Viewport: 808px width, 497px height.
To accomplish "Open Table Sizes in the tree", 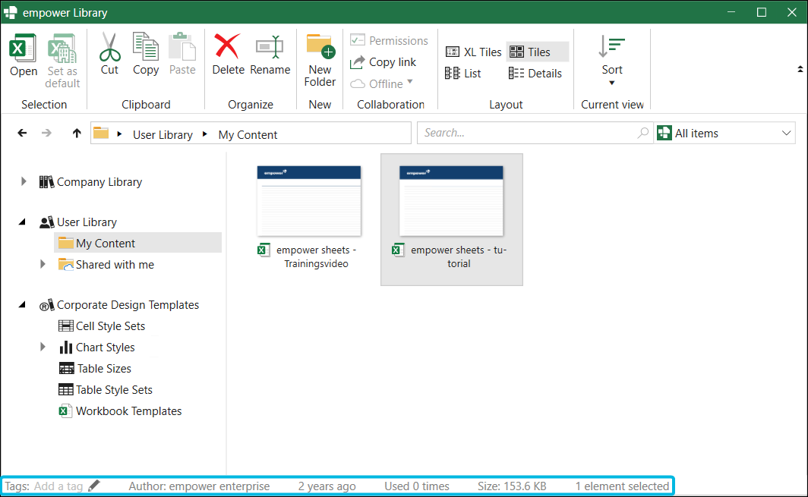I will [95, 368].
